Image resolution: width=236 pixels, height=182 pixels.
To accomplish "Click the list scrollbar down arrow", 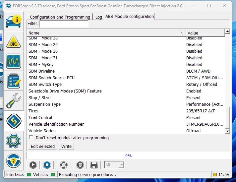I will [227, 131].
